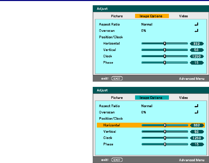Click the 1250 Clock value in the lower menu

[197, 138]
